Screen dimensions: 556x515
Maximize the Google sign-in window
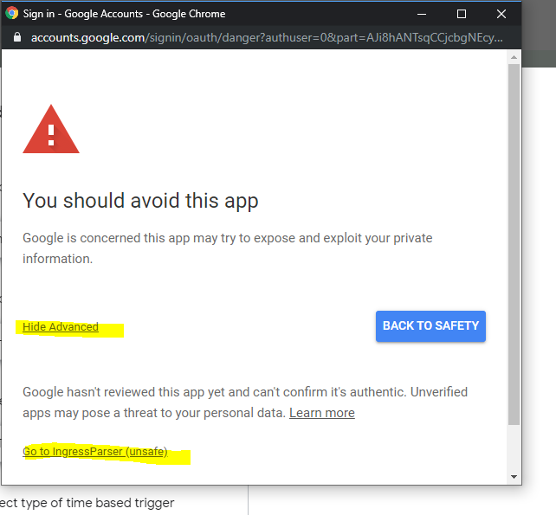tap(462, 14)
